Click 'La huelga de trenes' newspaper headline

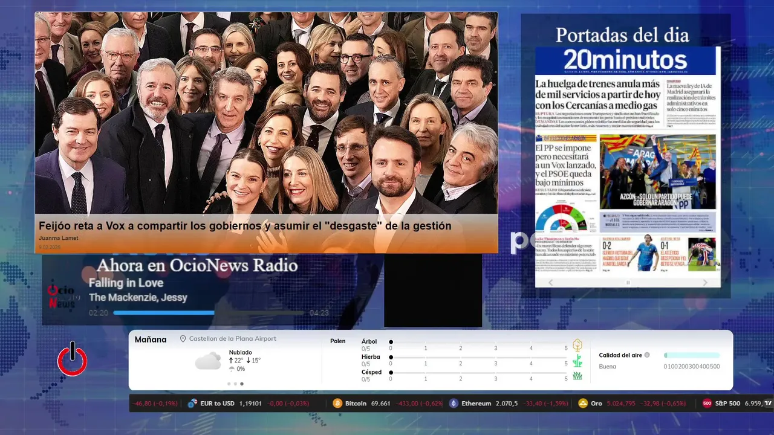[598, 95]
